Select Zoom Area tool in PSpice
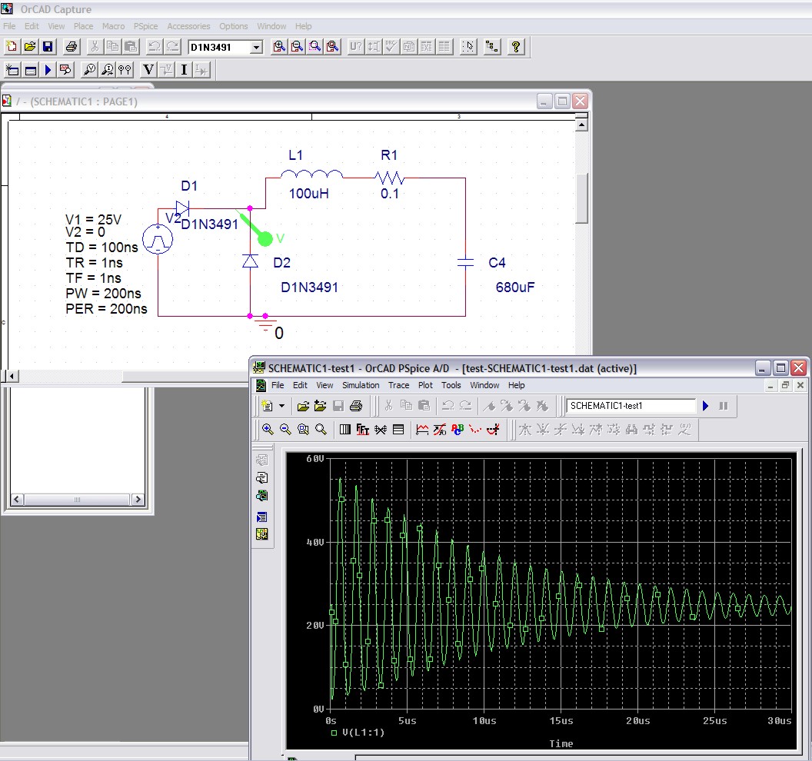 pyautogui.click(x=303, y=429)
